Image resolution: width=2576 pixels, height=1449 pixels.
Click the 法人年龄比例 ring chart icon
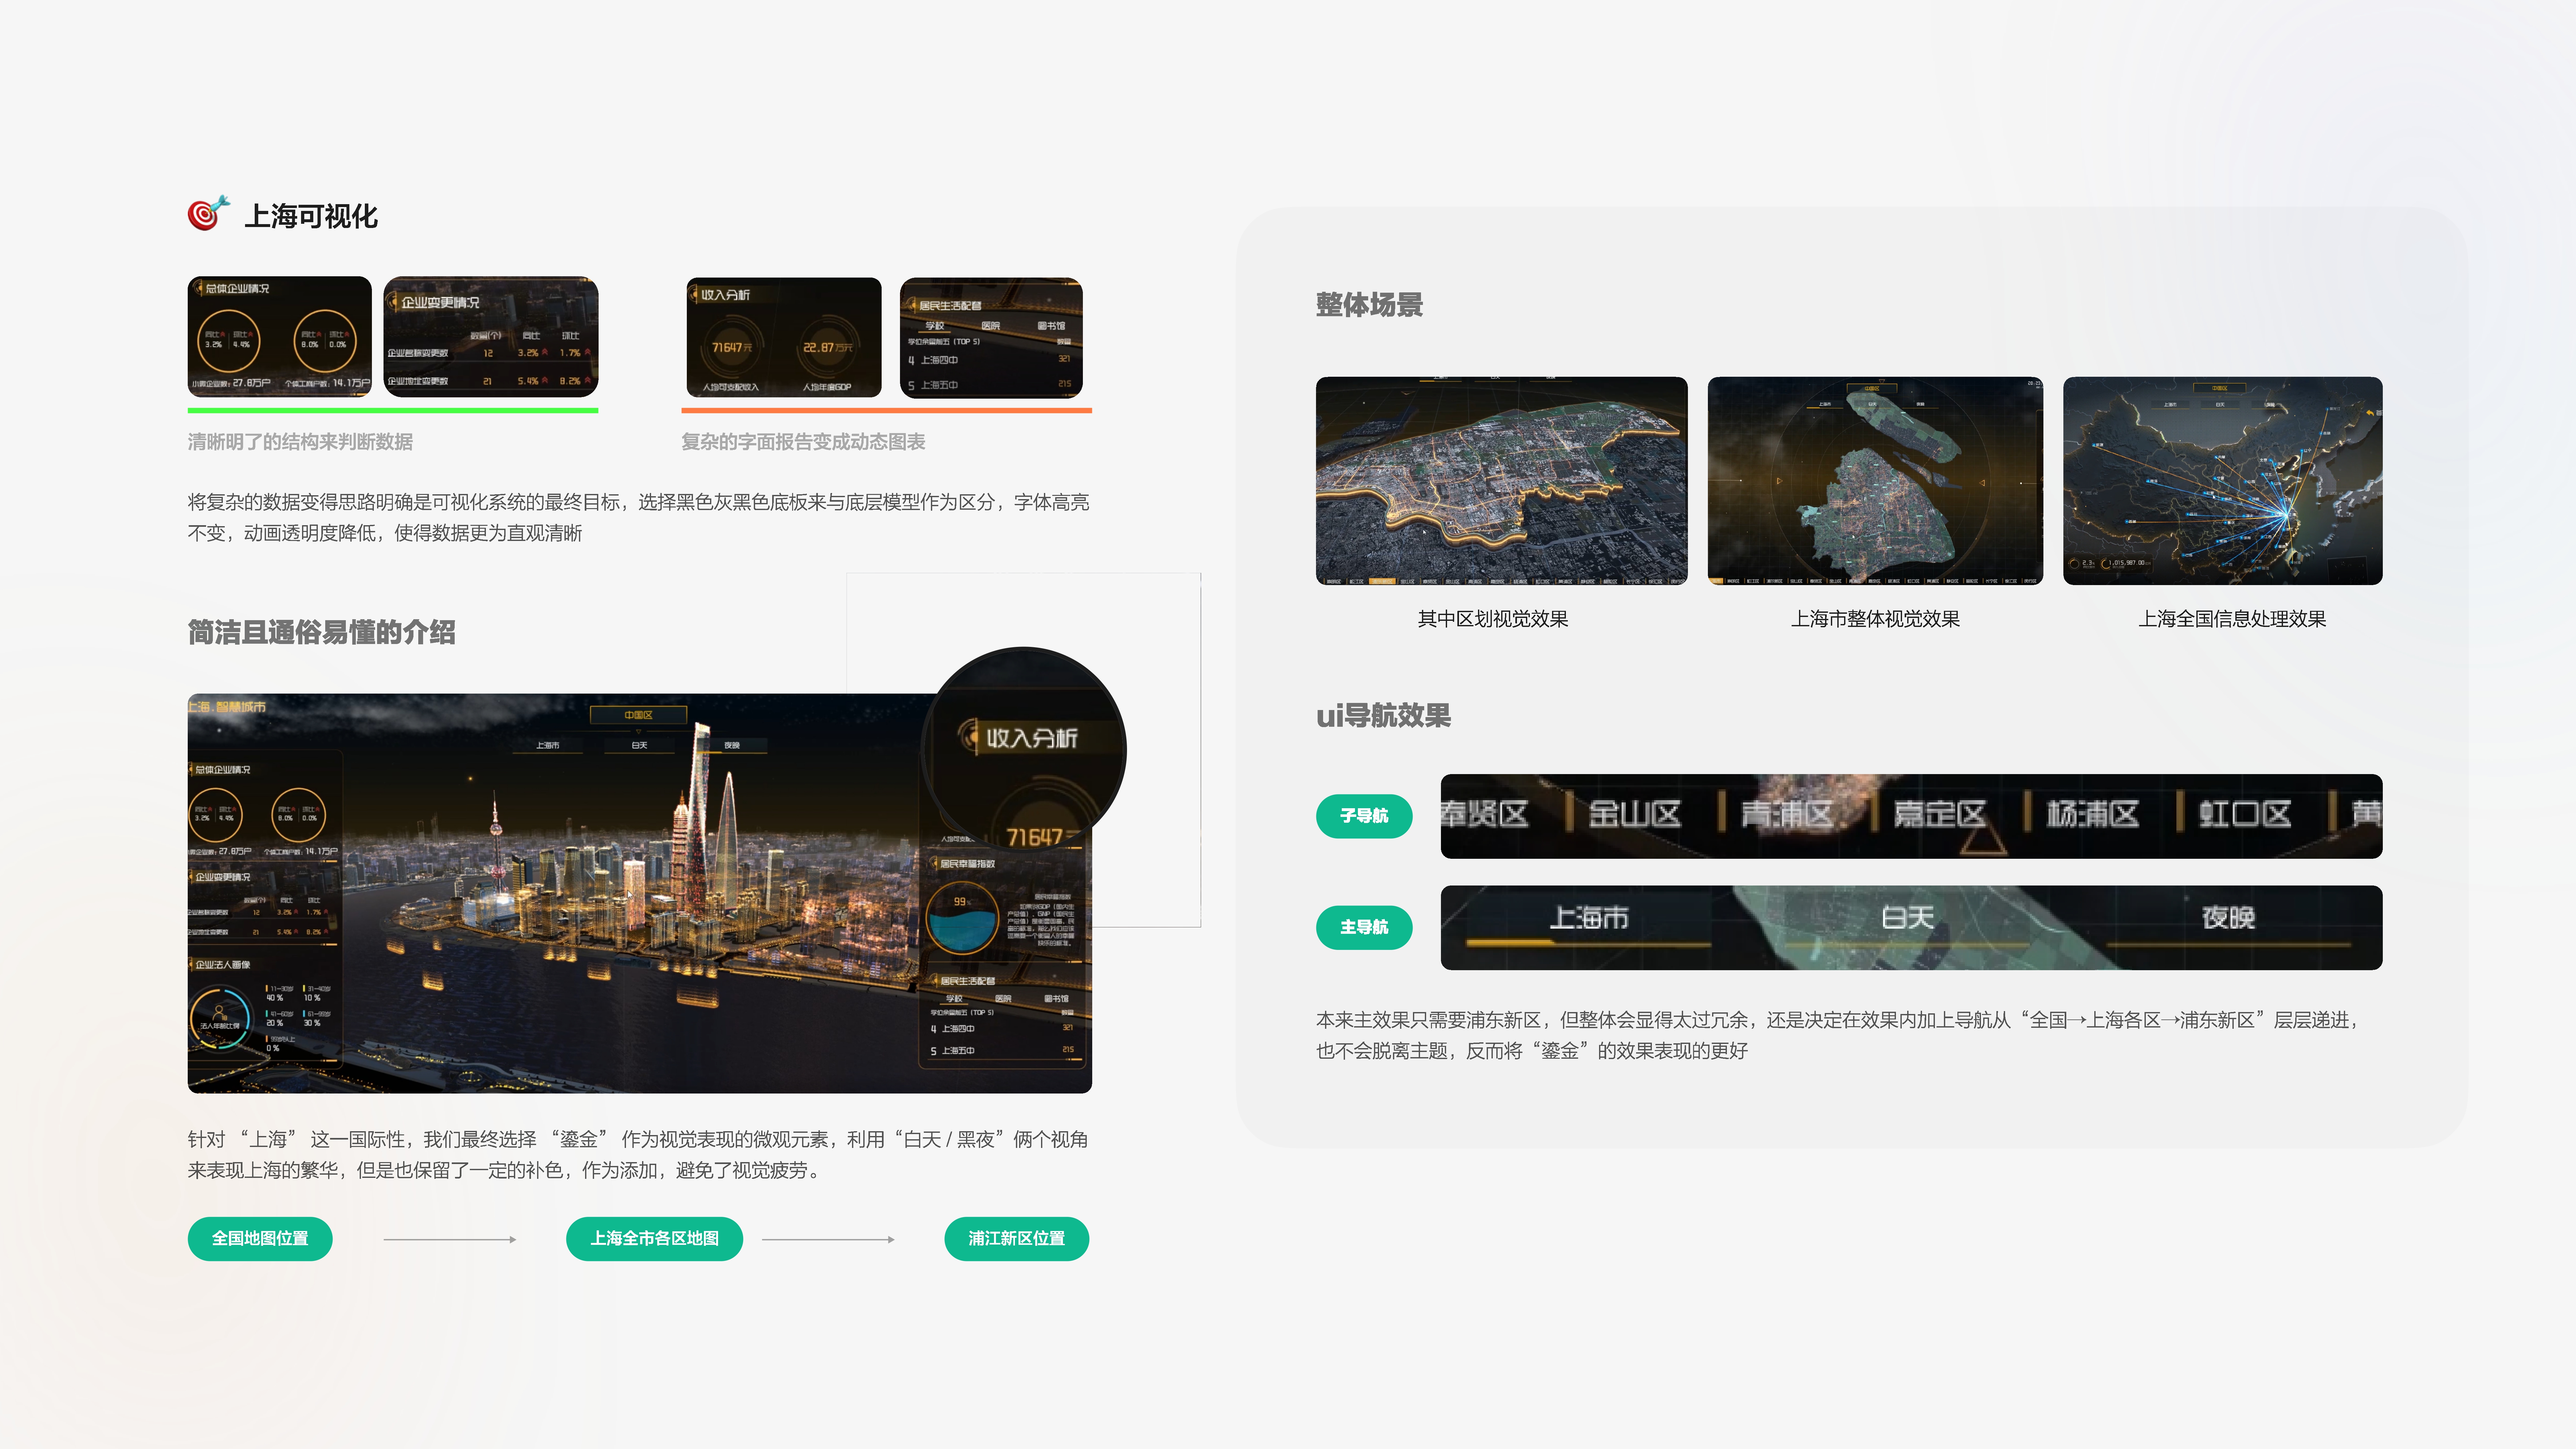[x=220, y=1018]
